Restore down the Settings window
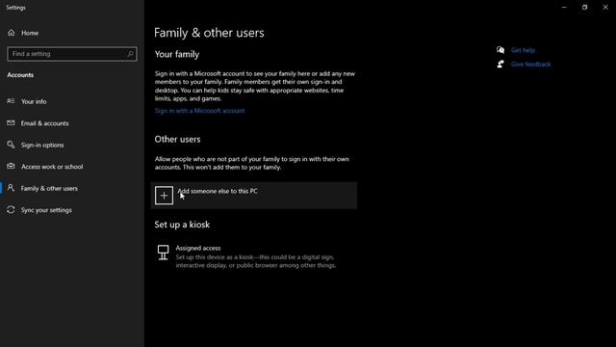 tap(584, 7)
